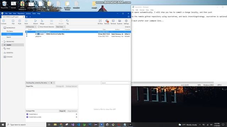Click the Windows Start button

3,125
